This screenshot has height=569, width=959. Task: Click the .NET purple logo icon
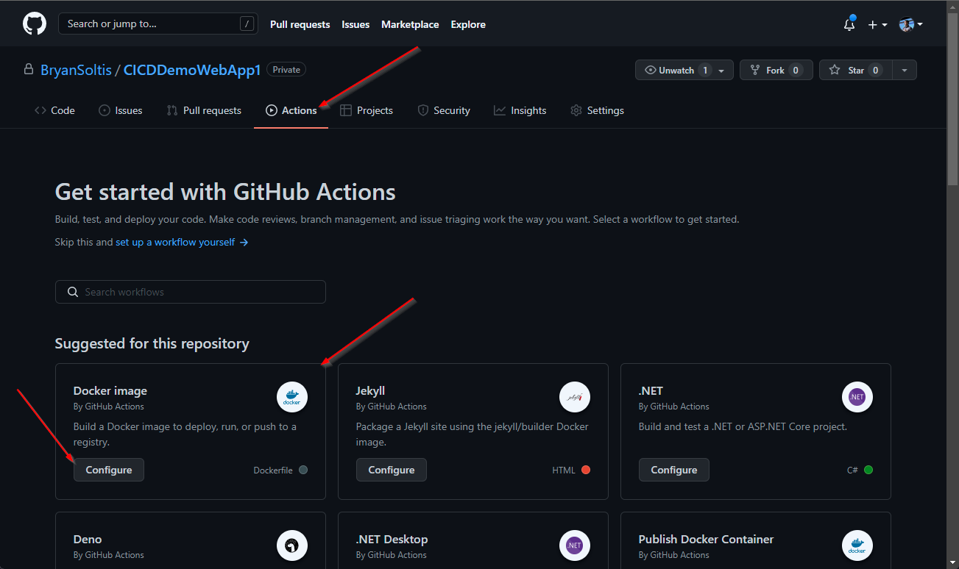tap(857, 398)
